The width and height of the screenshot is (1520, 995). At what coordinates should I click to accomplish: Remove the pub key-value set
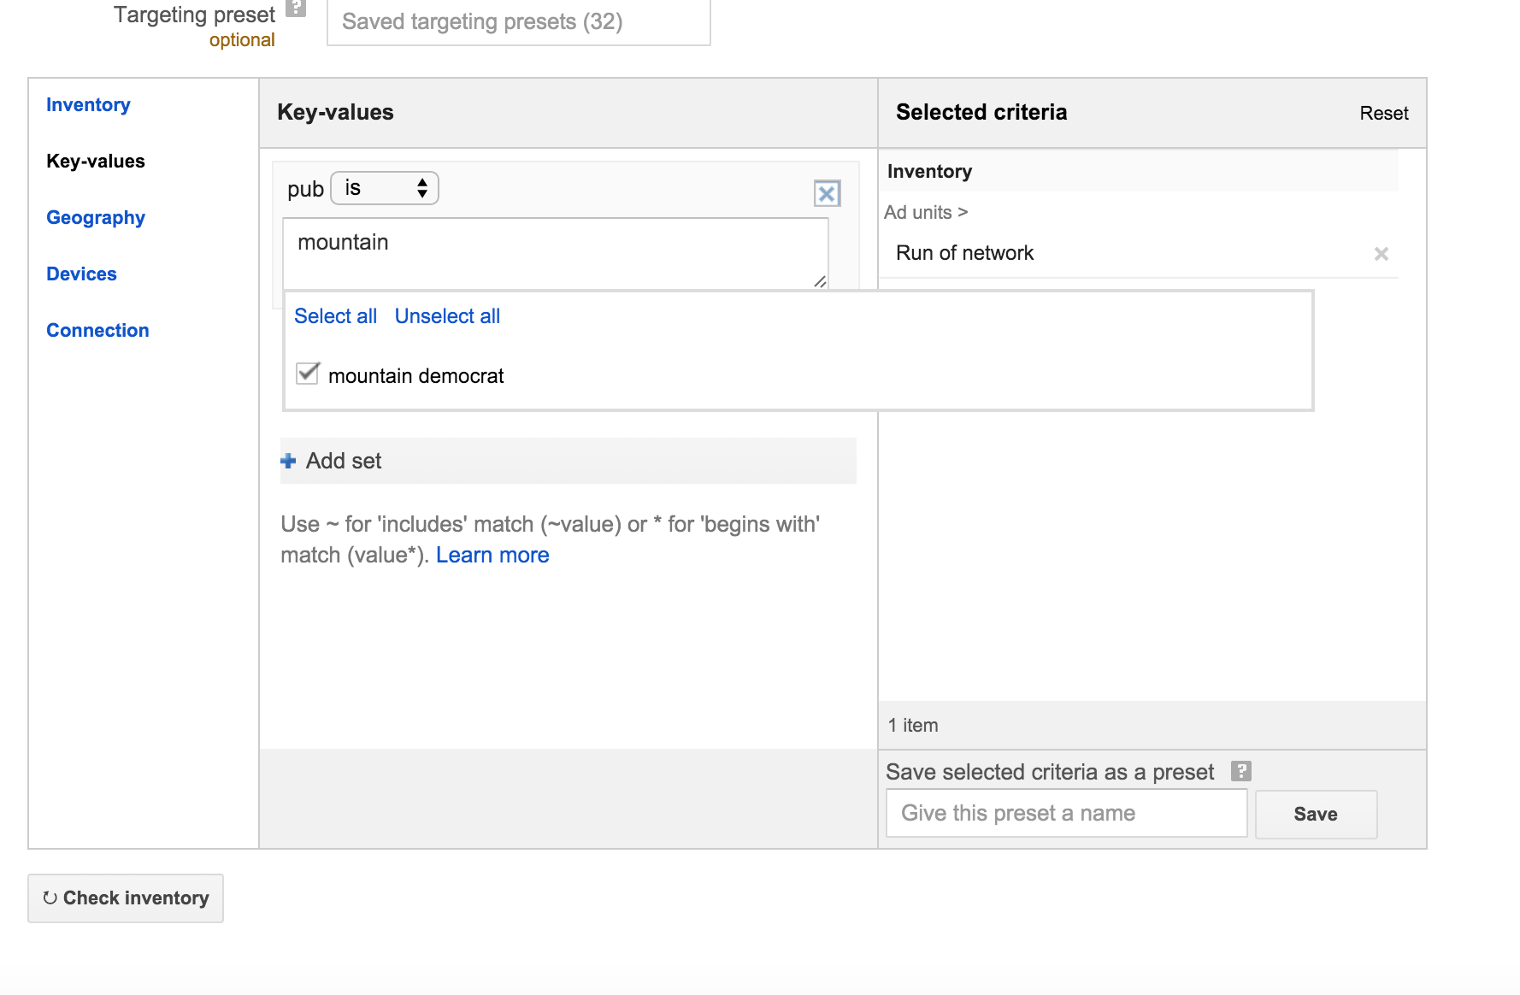coord(827,194)
